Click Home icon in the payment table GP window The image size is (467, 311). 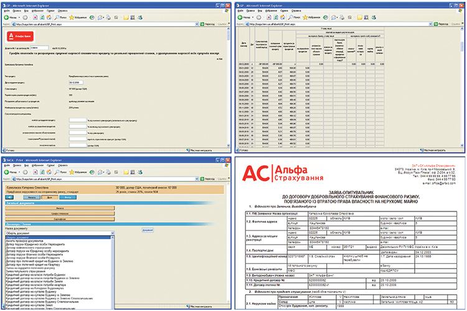(x=282, y=17)
